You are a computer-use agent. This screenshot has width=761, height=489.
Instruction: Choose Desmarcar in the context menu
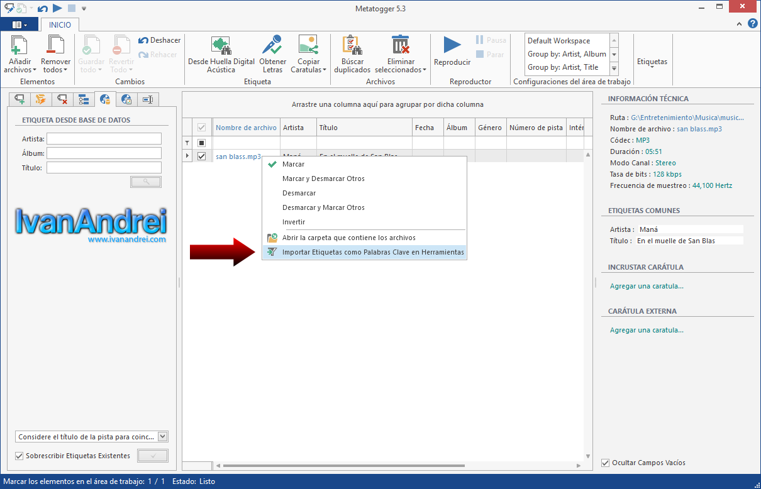point(364,193)
